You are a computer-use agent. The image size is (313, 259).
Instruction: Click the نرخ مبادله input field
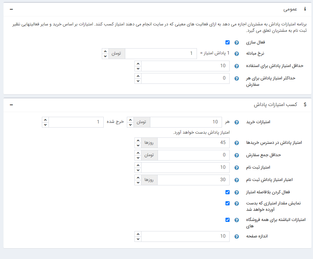160,54
